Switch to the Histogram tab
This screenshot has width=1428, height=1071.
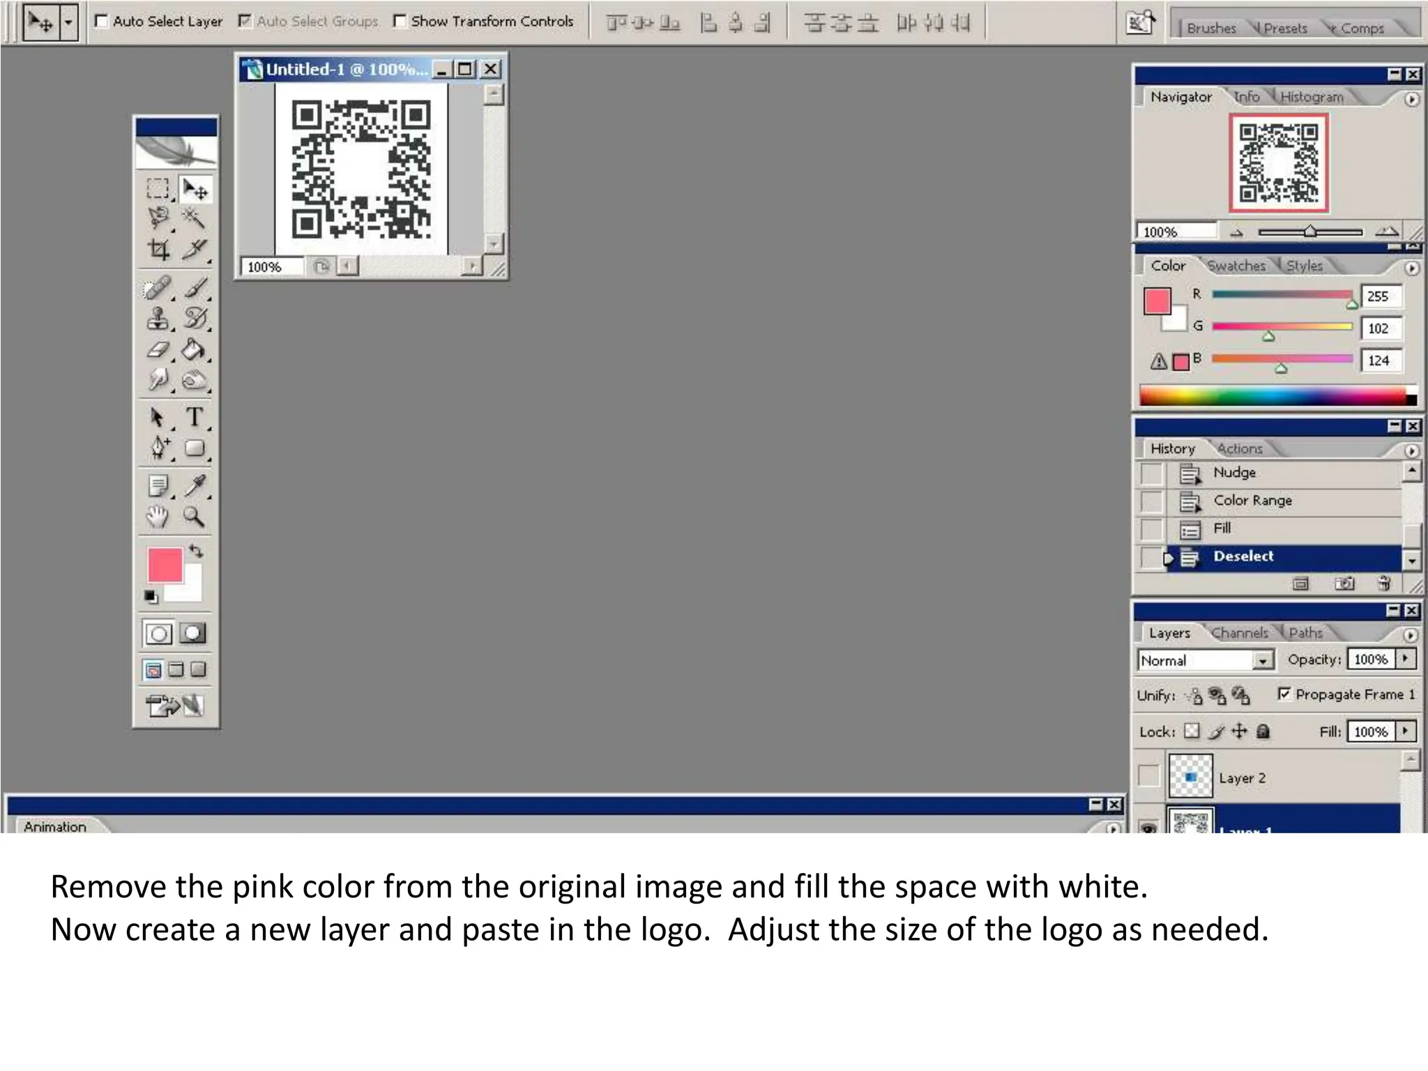pyautogui.click(x=1312, y=97)
